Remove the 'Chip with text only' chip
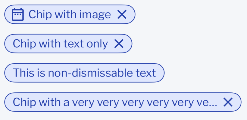The image size is (247, 120). click(119, 43)
